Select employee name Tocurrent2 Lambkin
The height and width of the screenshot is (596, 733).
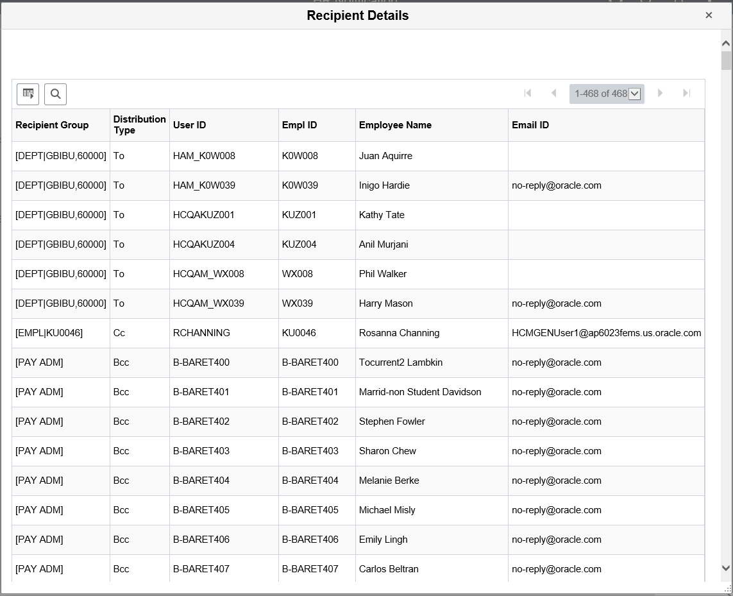(x=401, y=362)
